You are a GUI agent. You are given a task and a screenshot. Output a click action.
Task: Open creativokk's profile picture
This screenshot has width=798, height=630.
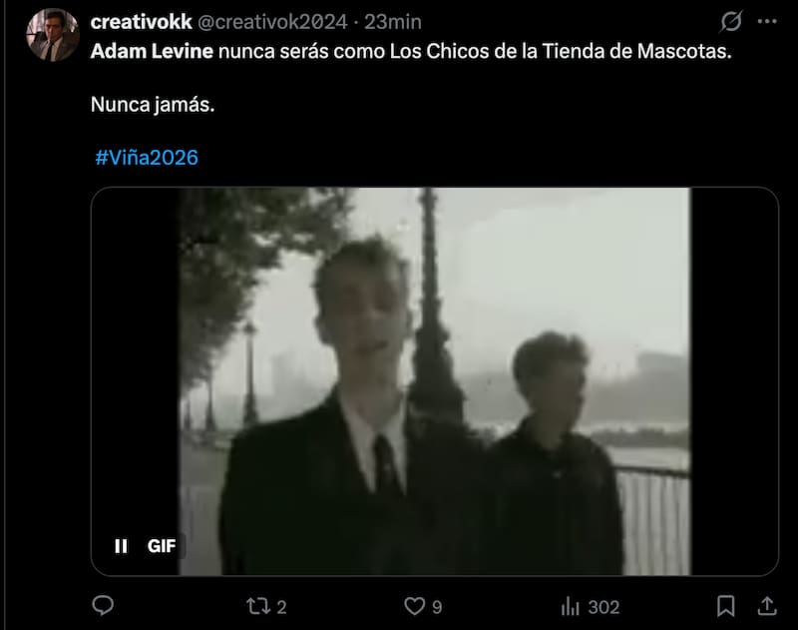pos(53,35)
